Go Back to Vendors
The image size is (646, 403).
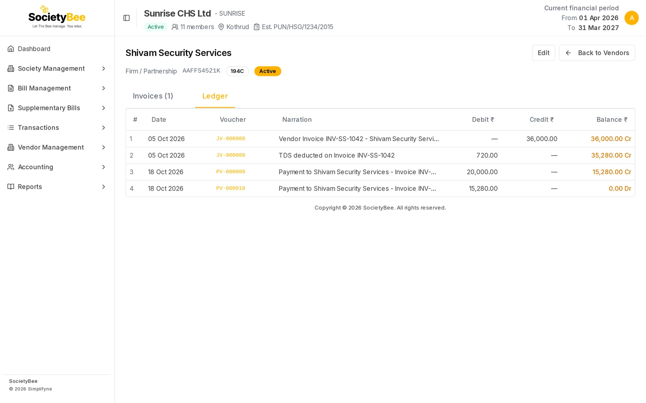[x=597, y=53]
